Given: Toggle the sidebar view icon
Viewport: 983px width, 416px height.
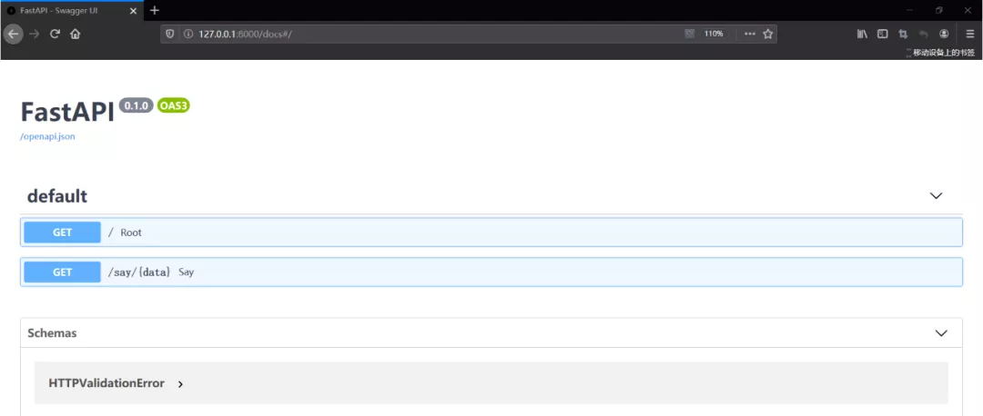Looking at the screenshot, I should 882,34.
